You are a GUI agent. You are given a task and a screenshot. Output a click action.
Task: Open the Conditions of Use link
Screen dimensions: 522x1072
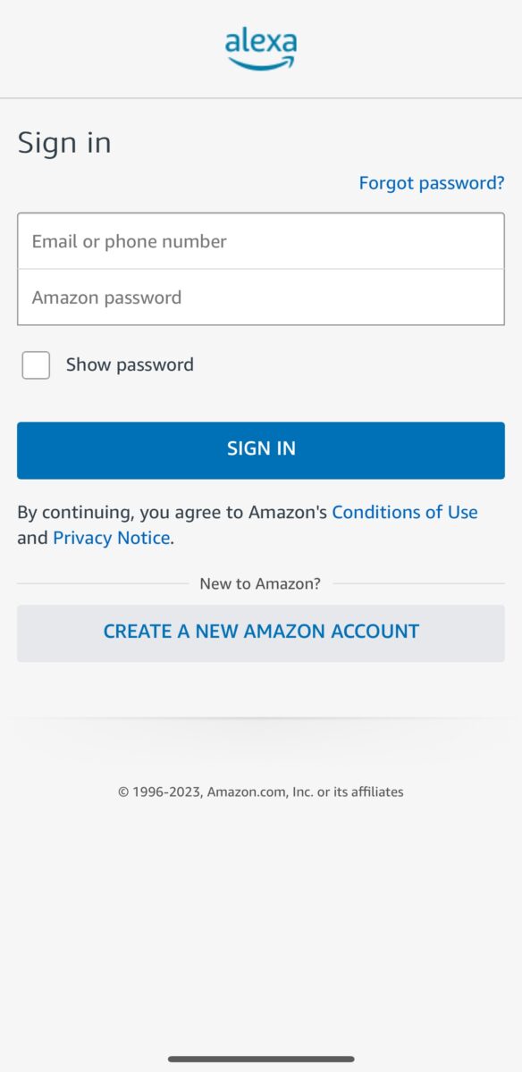coord(405,512)
